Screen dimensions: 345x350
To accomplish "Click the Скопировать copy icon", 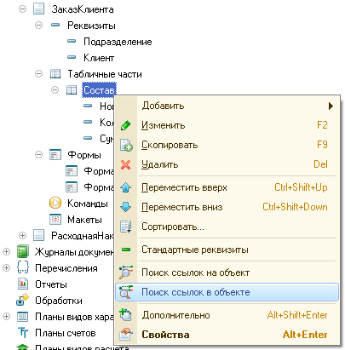I will click(126, 145).
